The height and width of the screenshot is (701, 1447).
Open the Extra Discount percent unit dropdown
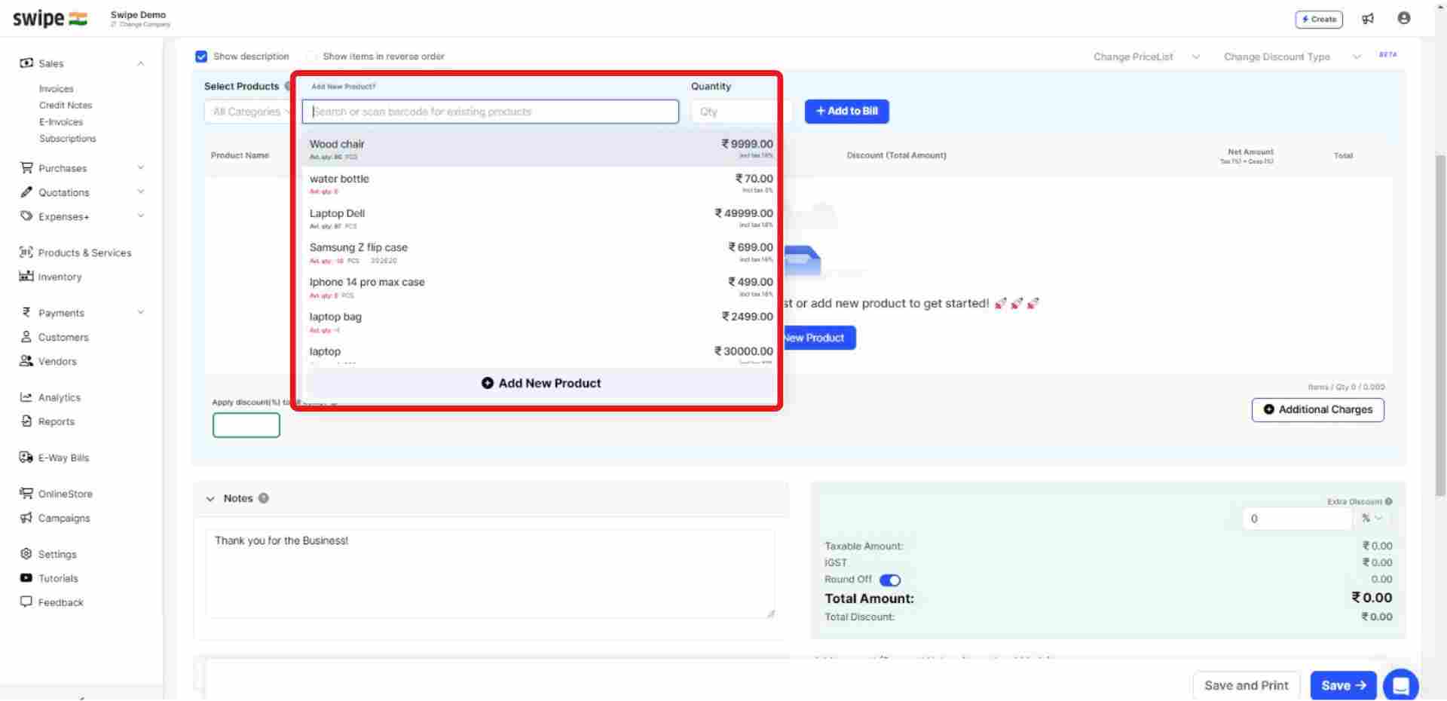(x=1372, y=519)
